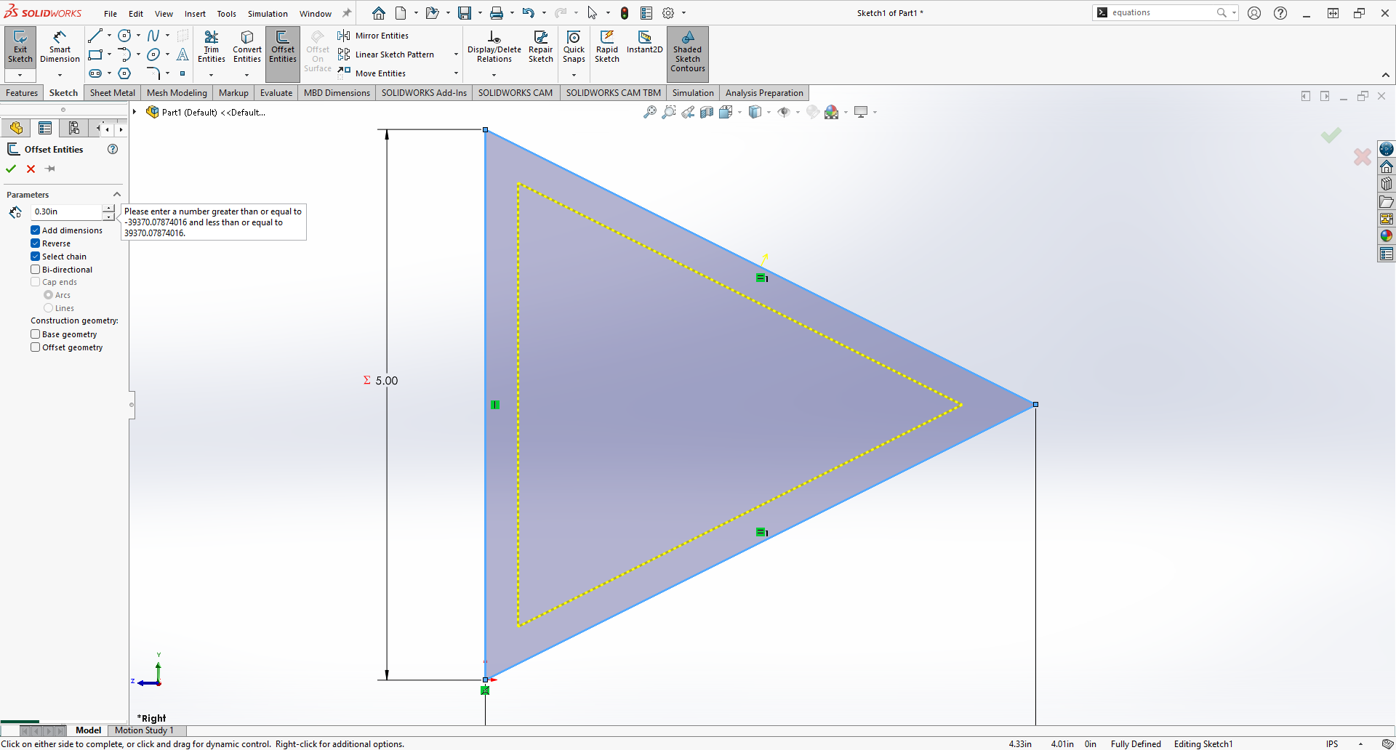Open the Help question mark in PropertyManager

(x=113, y=149)
